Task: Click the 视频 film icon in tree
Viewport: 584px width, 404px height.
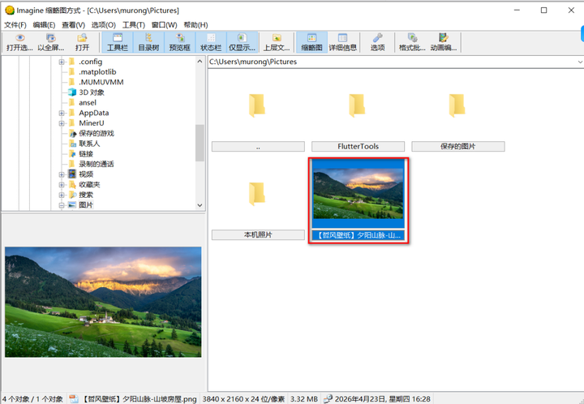Action: coord(72,174)
